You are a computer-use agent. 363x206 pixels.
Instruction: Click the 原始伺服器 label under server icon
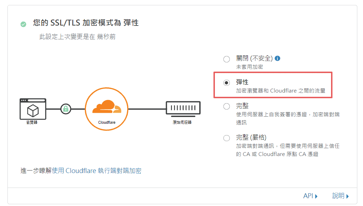point(182,122)
